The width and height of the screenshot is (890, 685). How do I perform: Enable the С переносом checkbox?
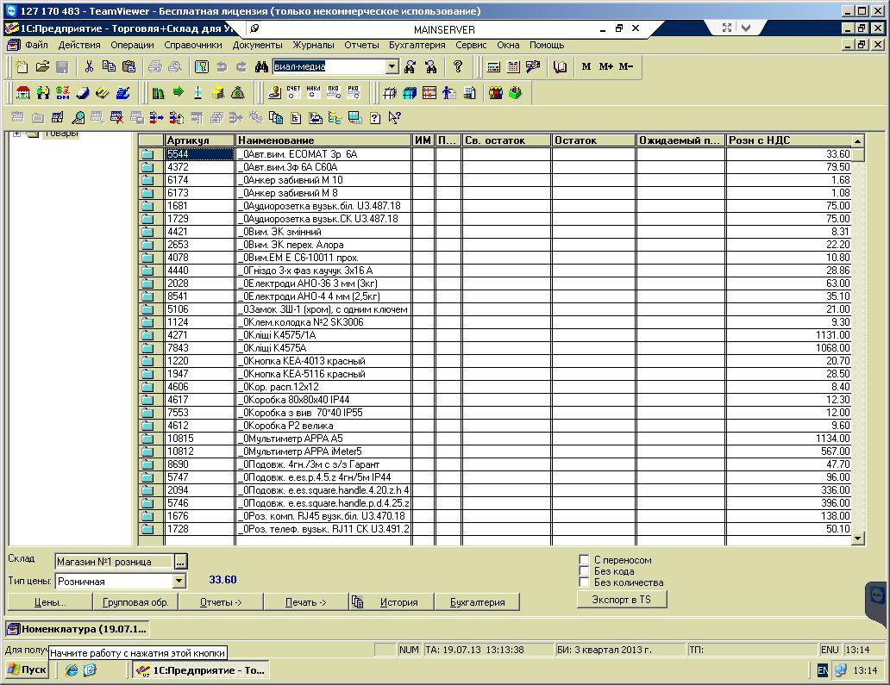(584, 560)
